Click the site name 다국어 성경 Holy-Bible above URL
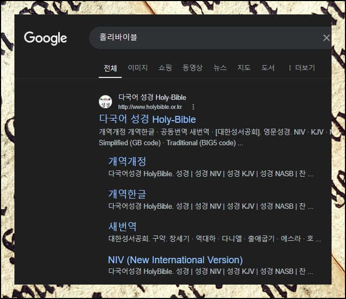Viewport: 346px width, 299px height. coord(152,97)
